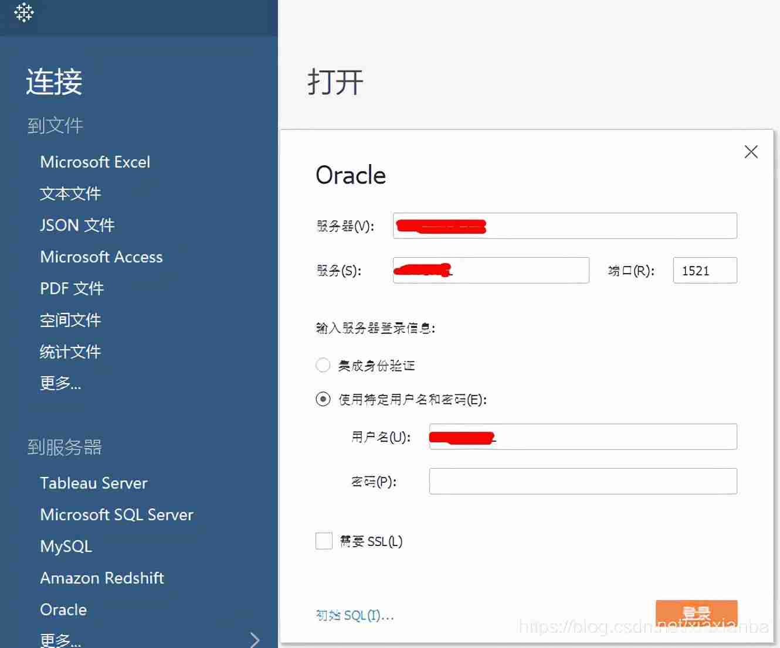Image resolution: width=780 pixels, height=648 pixels.
Task: Click the 到文件 section label
Action: [x=55, y=125]
